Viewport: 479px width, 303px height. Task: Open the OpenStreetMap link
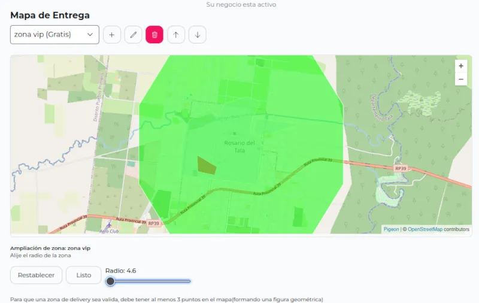point(425,229)
